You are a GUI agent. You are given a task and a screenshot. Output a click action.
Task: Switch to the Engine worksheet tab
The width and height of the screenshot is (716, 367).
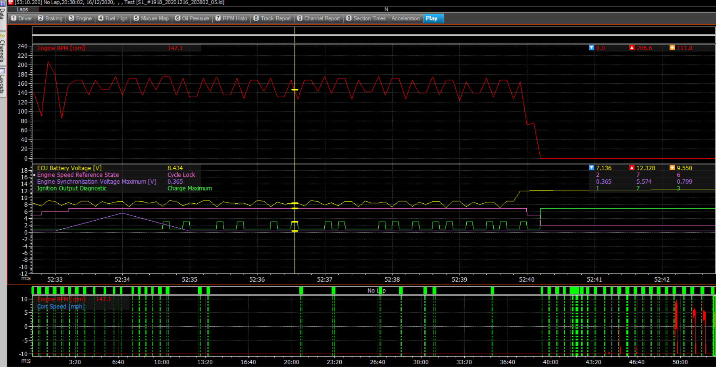click(x=80, y=18)
